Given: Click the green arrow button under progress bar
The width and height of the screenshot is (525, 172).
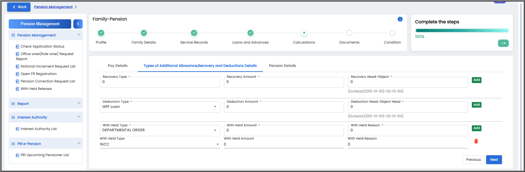Looking at the screenshot, I should 503,43.
